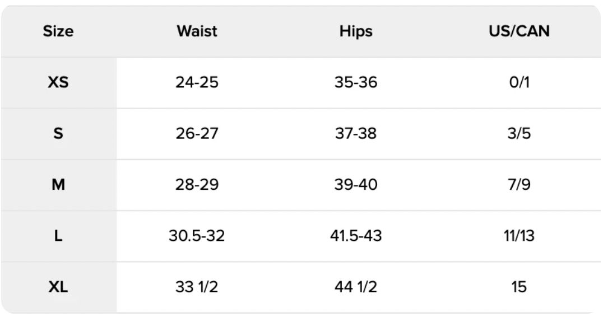Screen dimensions: 603x317
Task: Select the US/CAN column header
Action: tap(518, 31)
